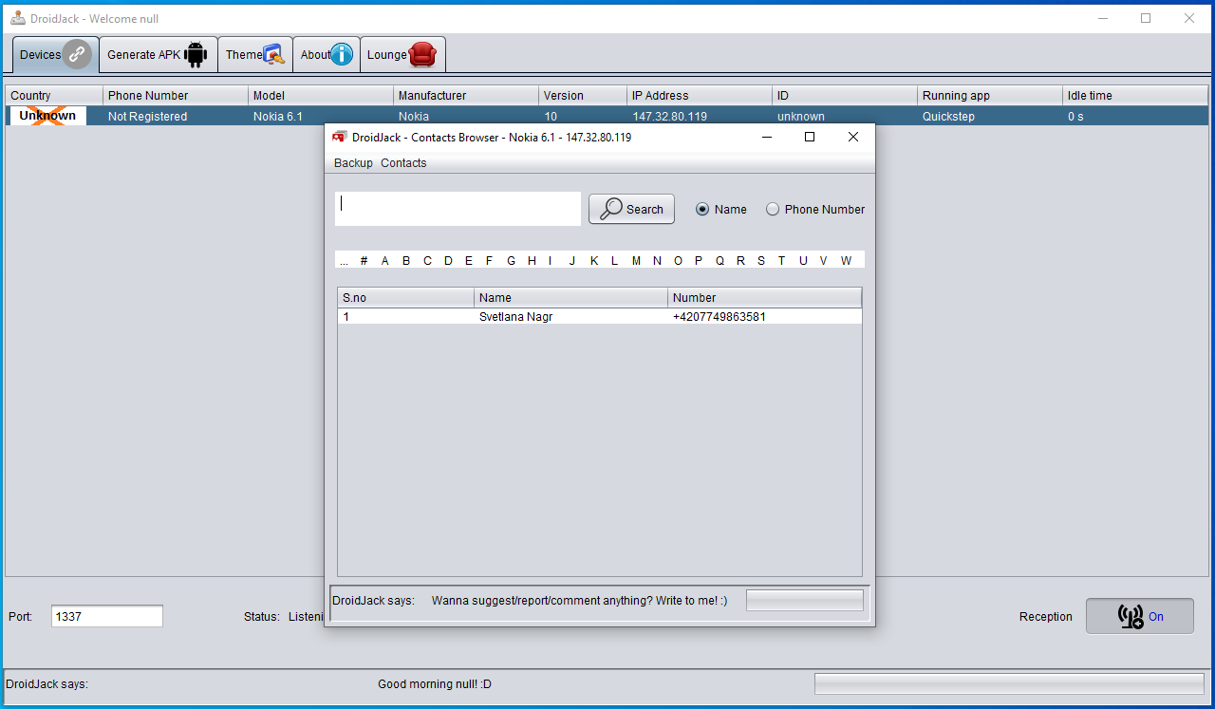The image size is (1215, 709).
Task: Filter contacts by letter L
Action: [614, 260]
